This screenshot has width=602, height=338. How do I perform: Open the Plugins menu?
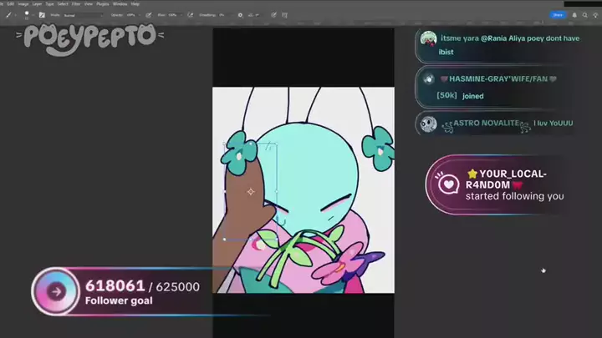(x=104, y=4)
